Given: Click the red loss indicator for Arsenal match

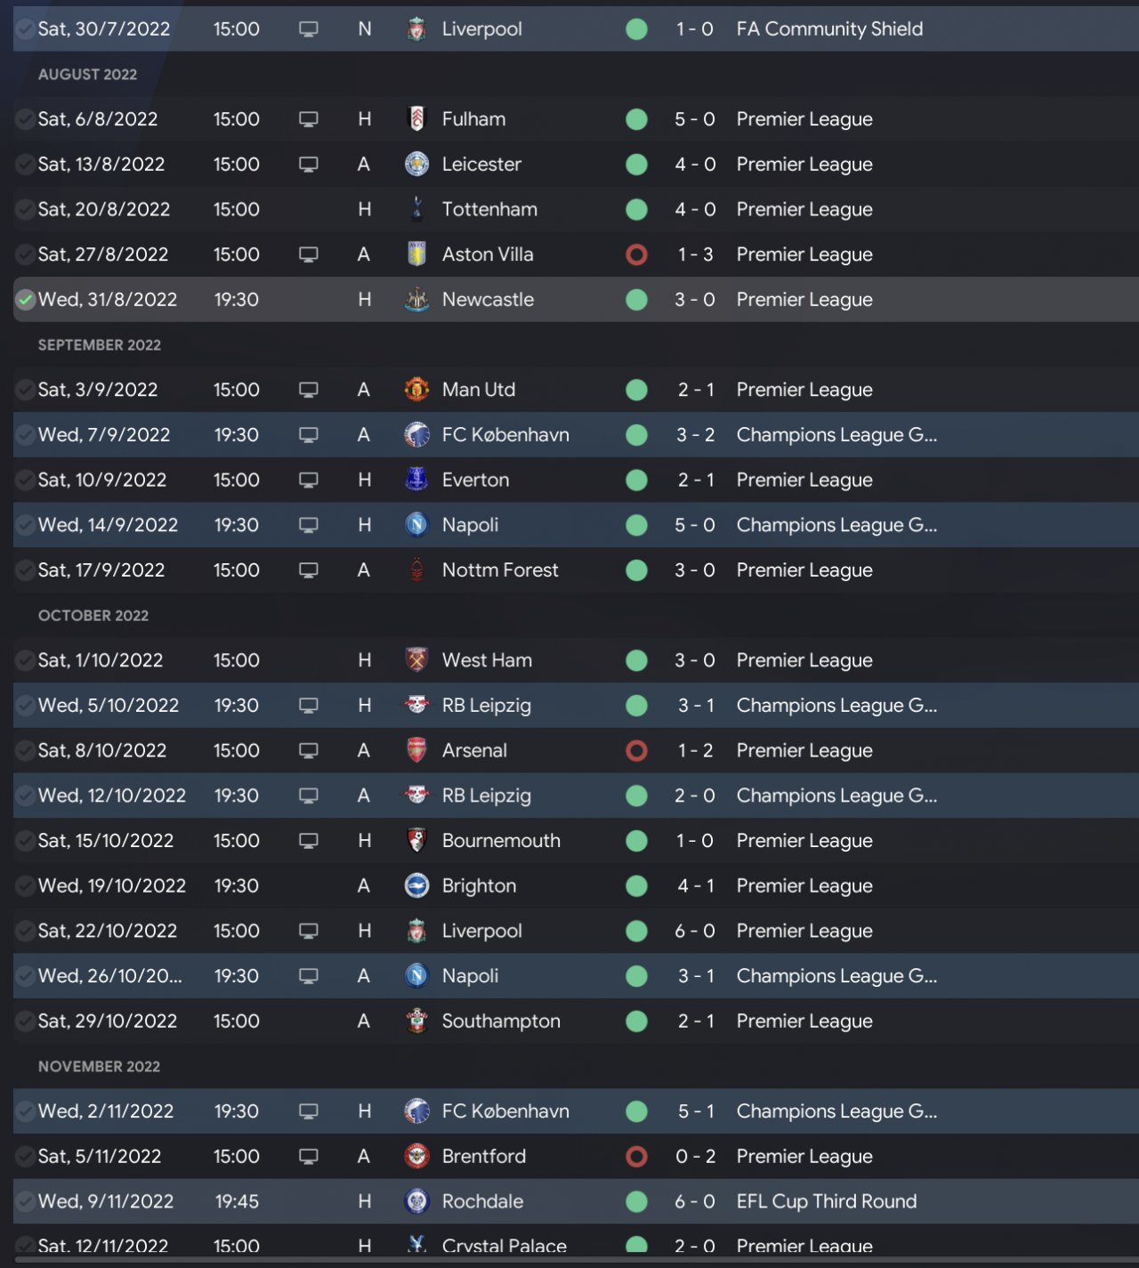Looking at the screenshot, I should pos(636,751).
